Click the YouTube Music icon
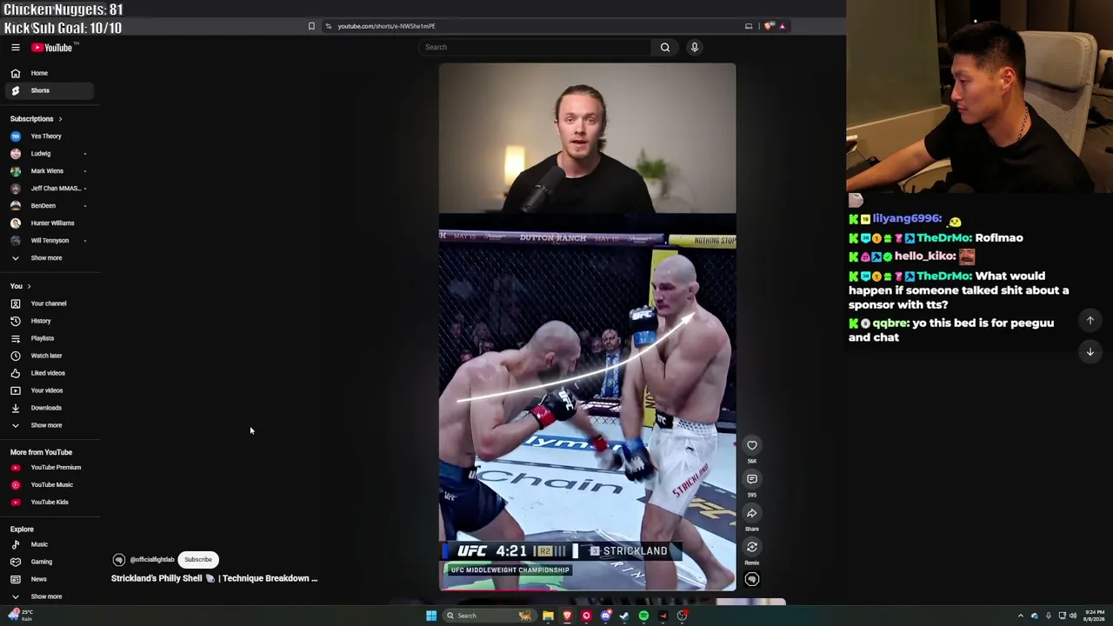 16,485
